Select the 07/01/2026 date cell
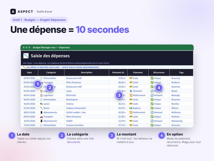 [x=29, y=108]
